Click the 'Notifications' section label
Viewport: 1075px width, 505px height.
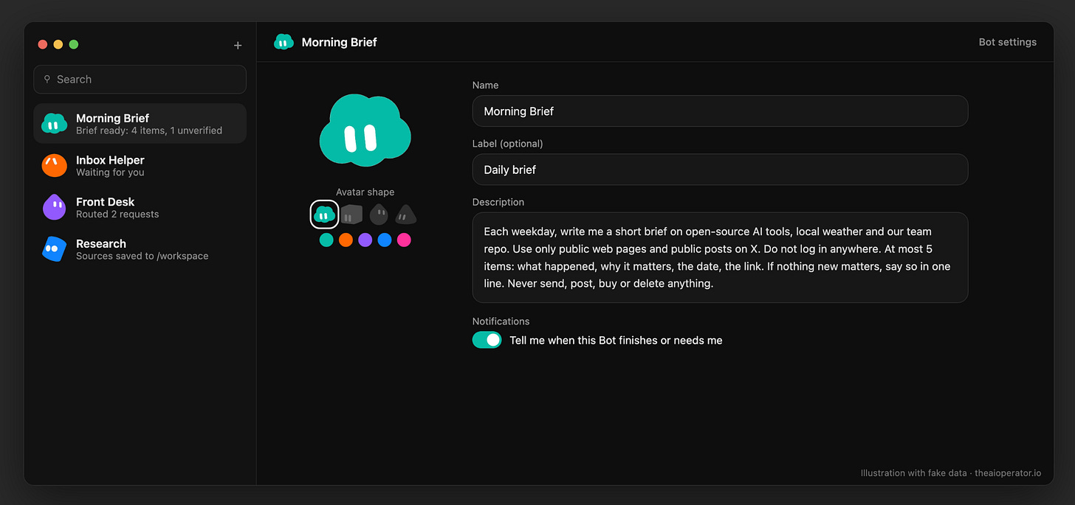[x=501, y=321]
